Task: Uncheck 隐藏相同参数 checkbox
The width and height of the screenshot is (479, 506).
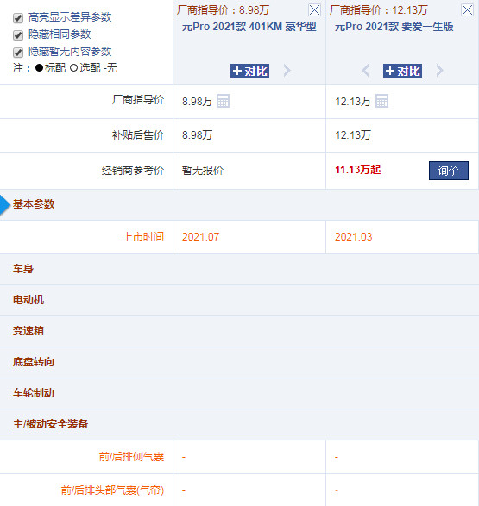Action: coord(18,34)
